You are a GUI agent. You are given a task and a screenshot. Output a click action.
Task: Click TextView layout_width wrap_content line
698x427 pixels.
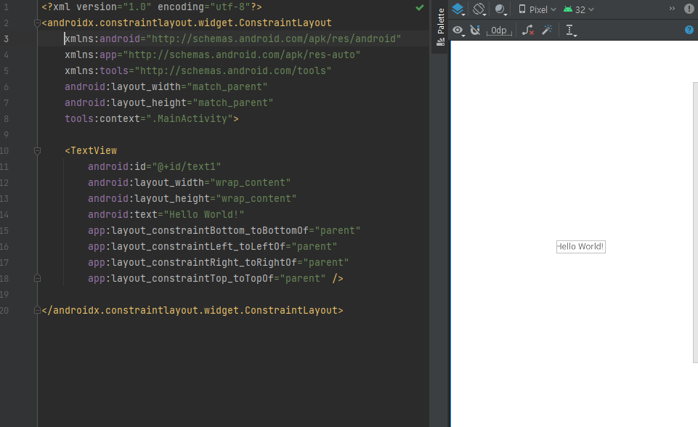coord(189,182)
